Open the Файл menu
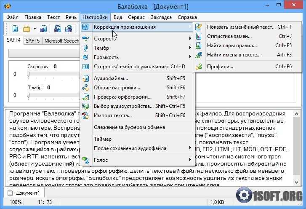306x209 pixels. click(x=12, y=17)
